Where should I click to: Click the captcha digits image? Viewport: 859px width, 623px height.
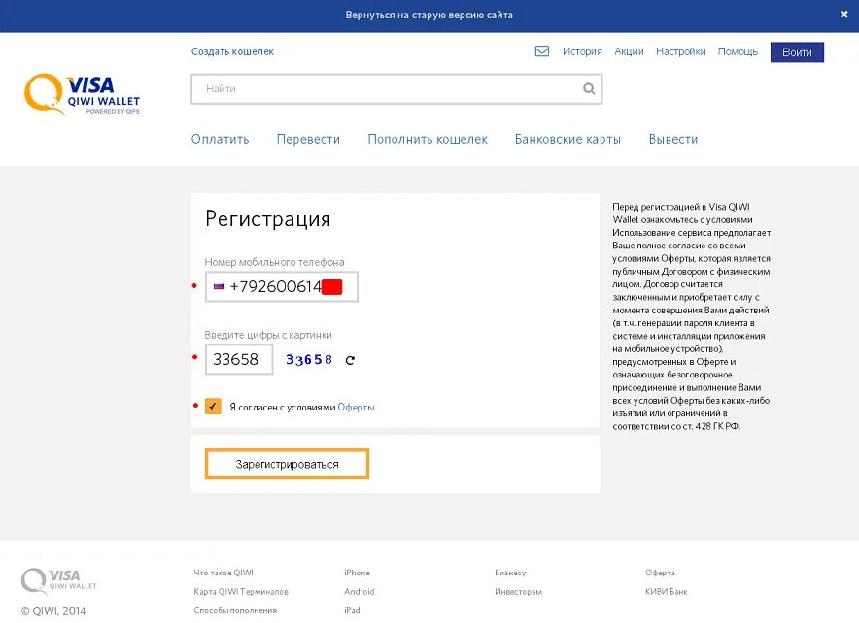309,359
